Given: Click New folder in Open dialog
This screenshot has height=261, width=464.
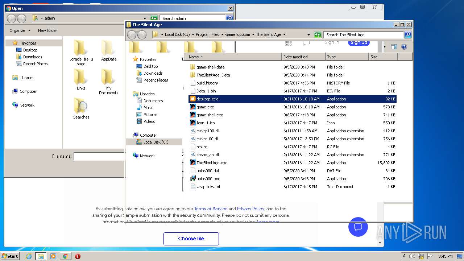Looking at the screenshot, I should pyautogui.click(x=47, y=30).
